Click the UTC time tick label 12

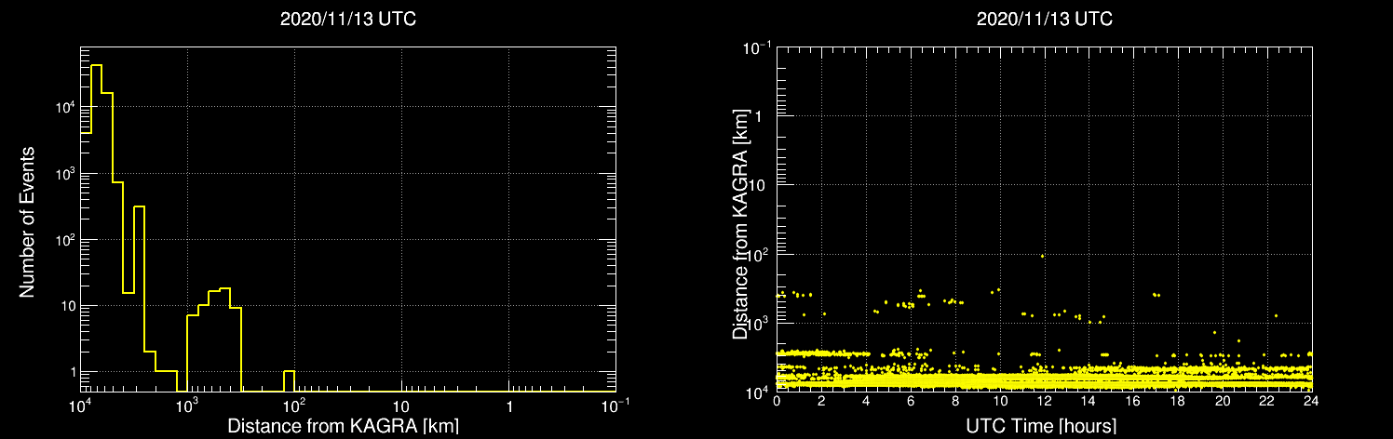[x=1044, y=403]
